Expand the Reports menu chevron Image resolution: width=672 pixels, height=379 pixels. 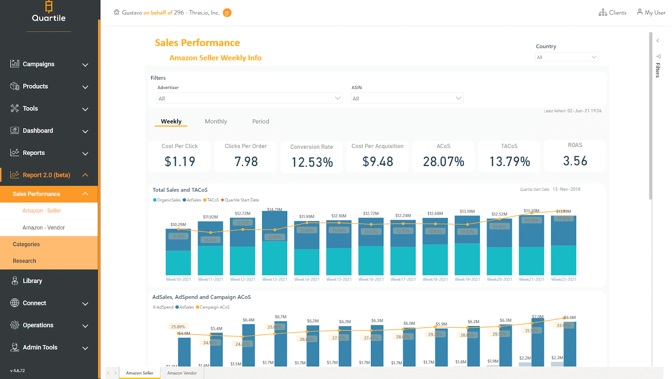coord(85,154)
